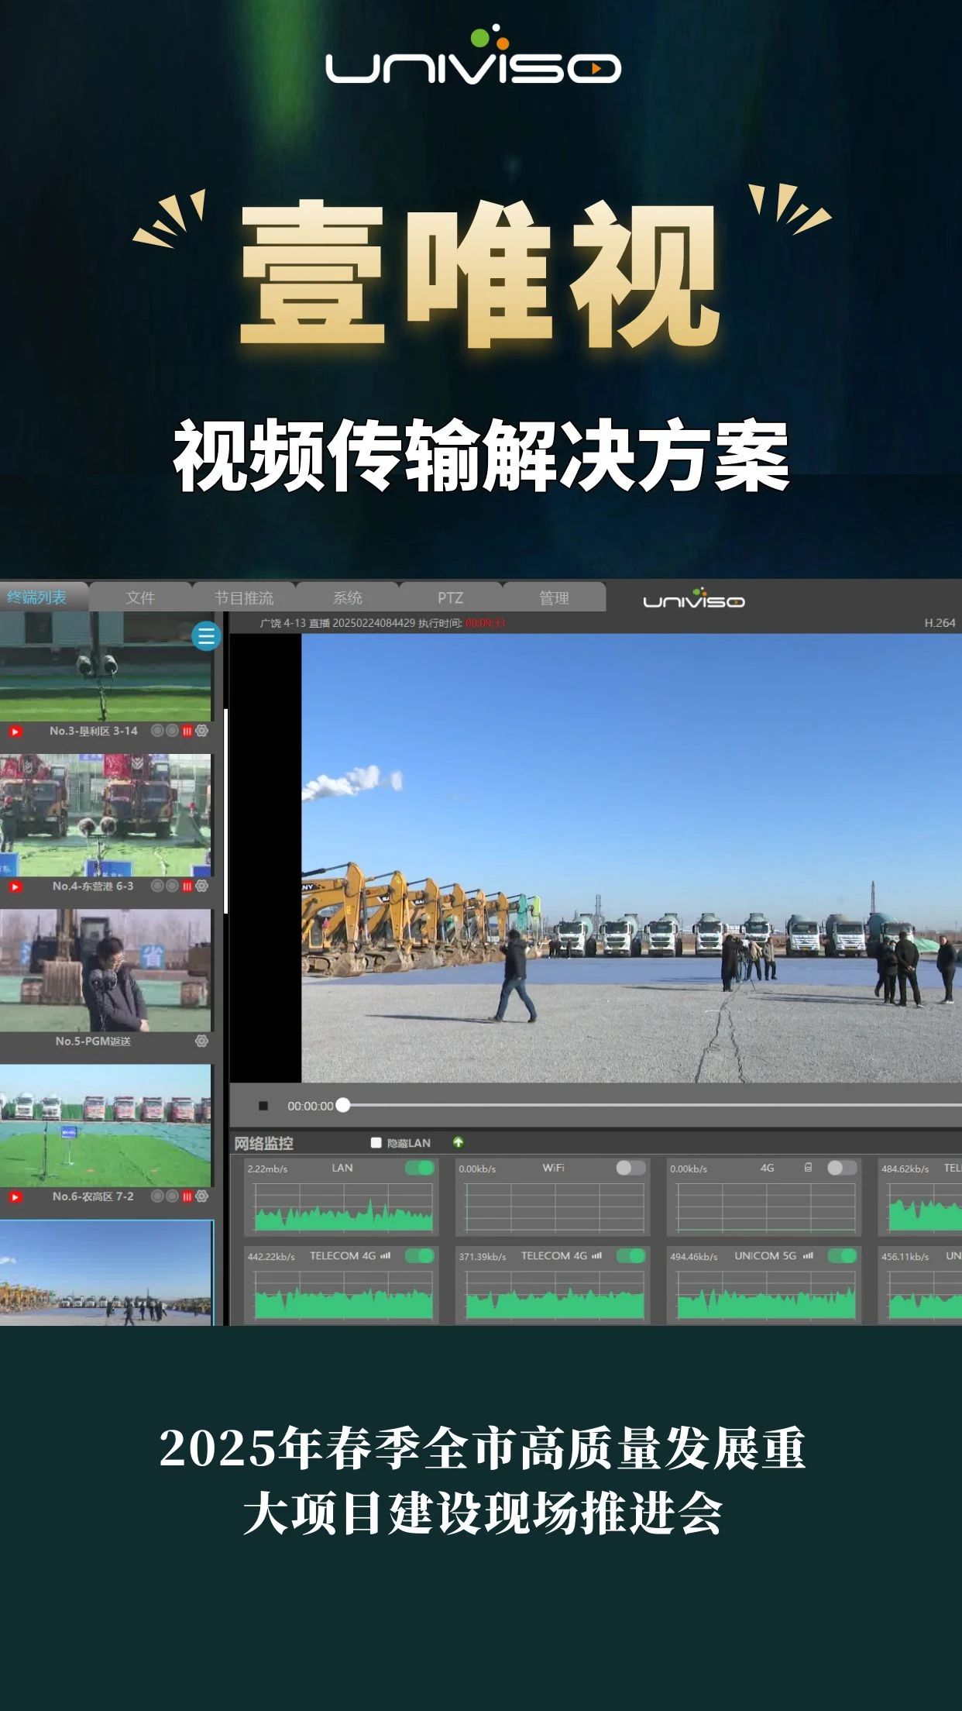Image resolution: width=962 pixels, height=1711 pixels.
Task: Click the UNICOM 5G traffic graph
Action: 765,1295
